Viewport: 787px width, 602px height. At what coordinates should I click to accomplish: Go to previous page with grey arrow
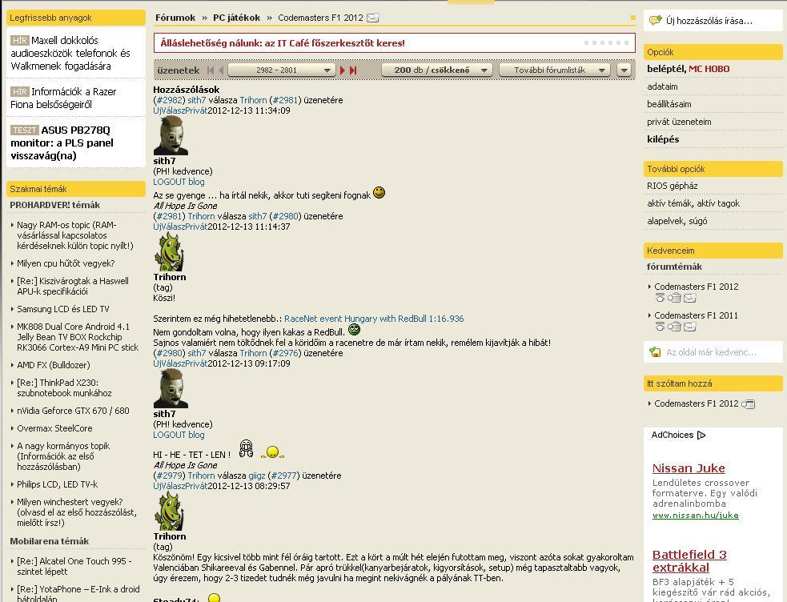(221, 70)
